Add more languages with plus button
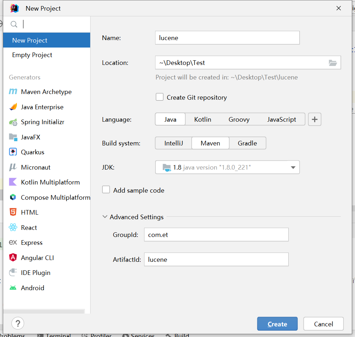 pyautogui.click(x=315, y=120)
